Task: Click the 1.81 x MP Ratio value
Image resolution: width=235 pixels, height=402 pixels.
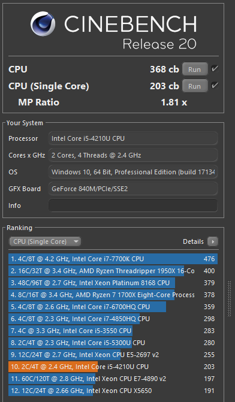Action: [x=174, y=102]
